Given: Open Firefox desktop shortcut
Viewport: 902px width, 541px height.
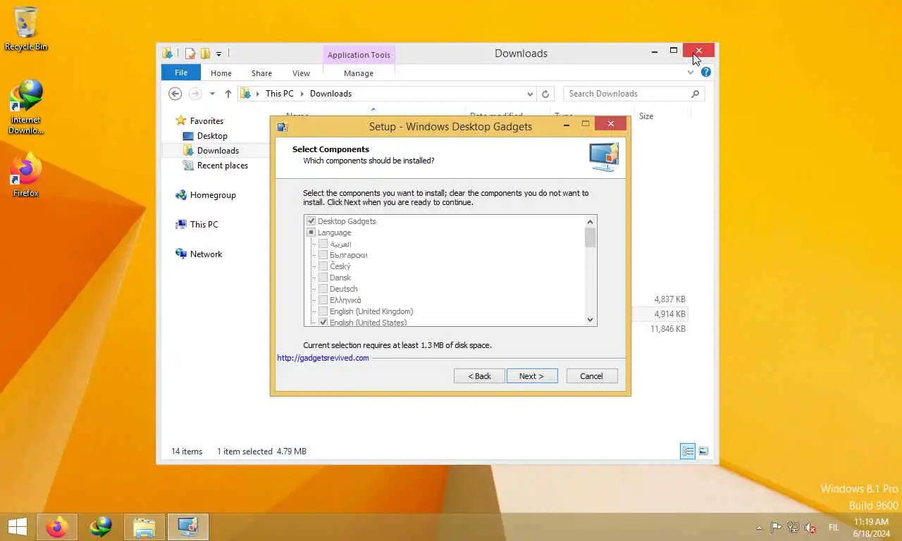Looking at the screenshot, I should 26,175.
